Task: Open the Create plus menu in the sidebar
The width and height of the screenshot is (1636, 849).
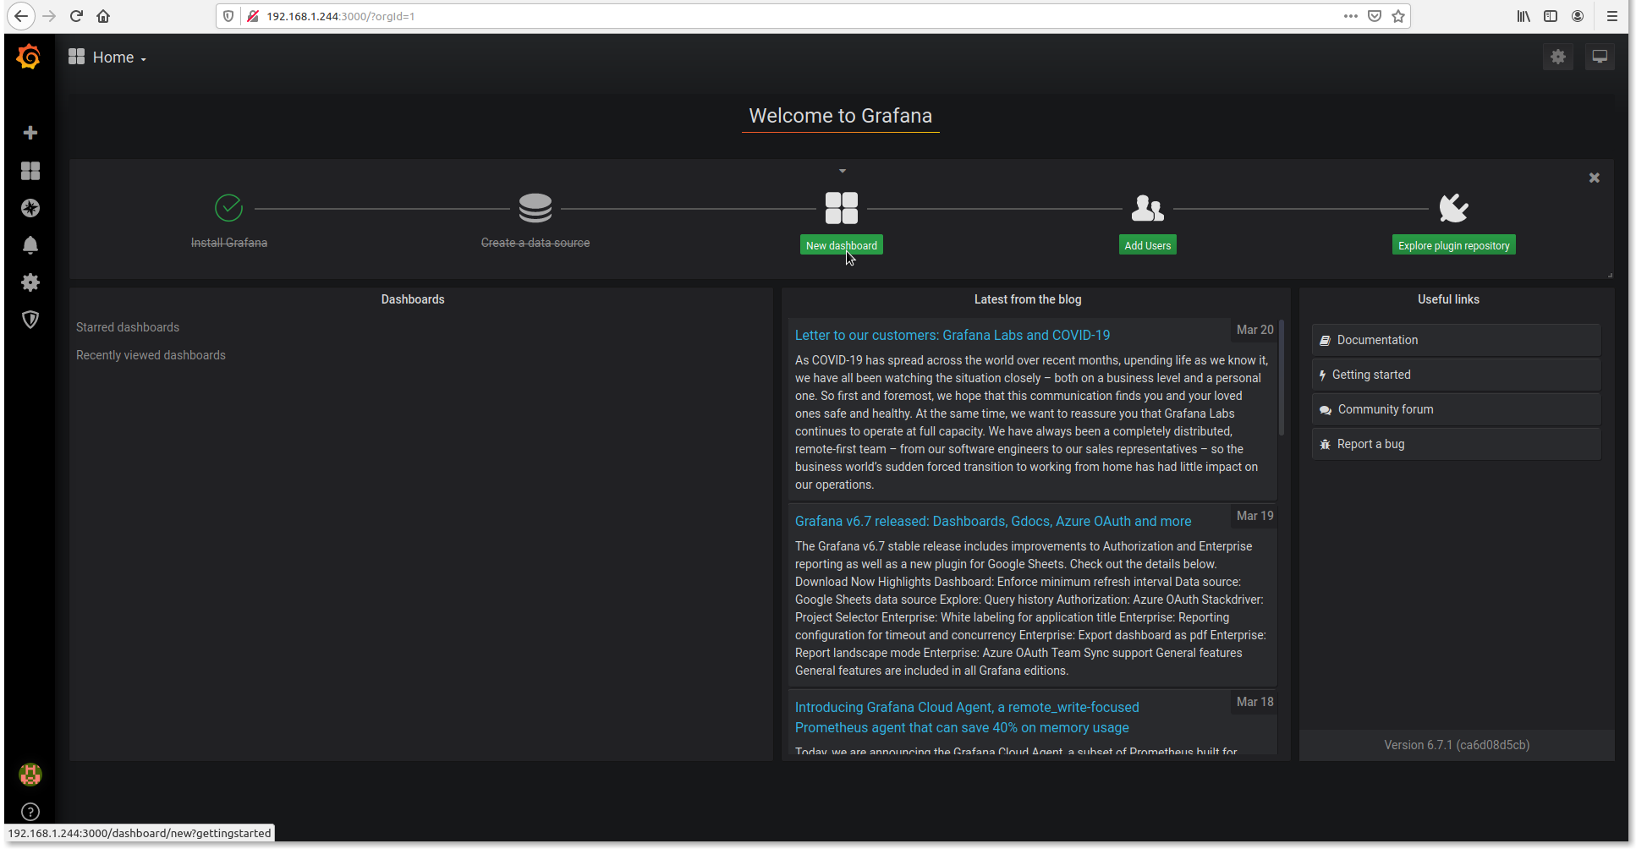Action: click(x=30, y=133)
